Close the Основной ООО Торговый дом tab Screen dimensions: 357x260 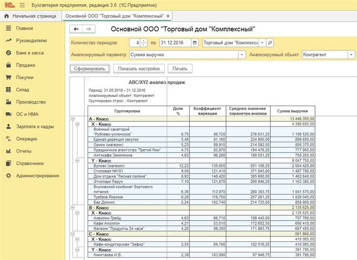click(168, 17)
